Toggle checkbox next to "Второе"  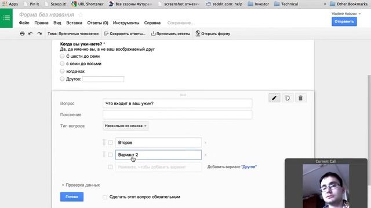(x=110, y=143)
